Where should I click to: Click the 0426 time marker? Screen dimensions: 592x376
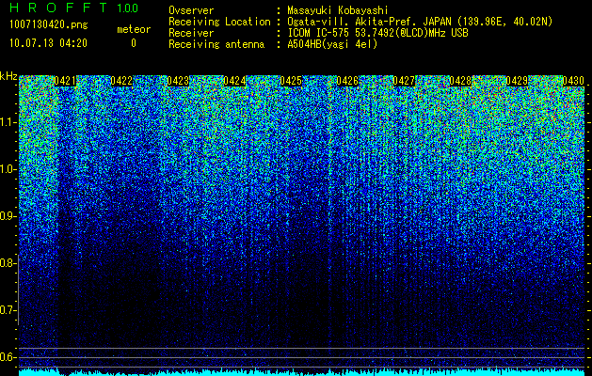pos(347,81)
